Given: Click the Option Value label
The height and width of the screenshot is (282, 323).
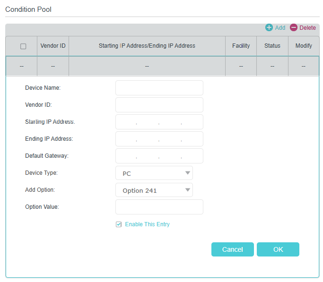Looking at the screenshot, I should 42,207.
